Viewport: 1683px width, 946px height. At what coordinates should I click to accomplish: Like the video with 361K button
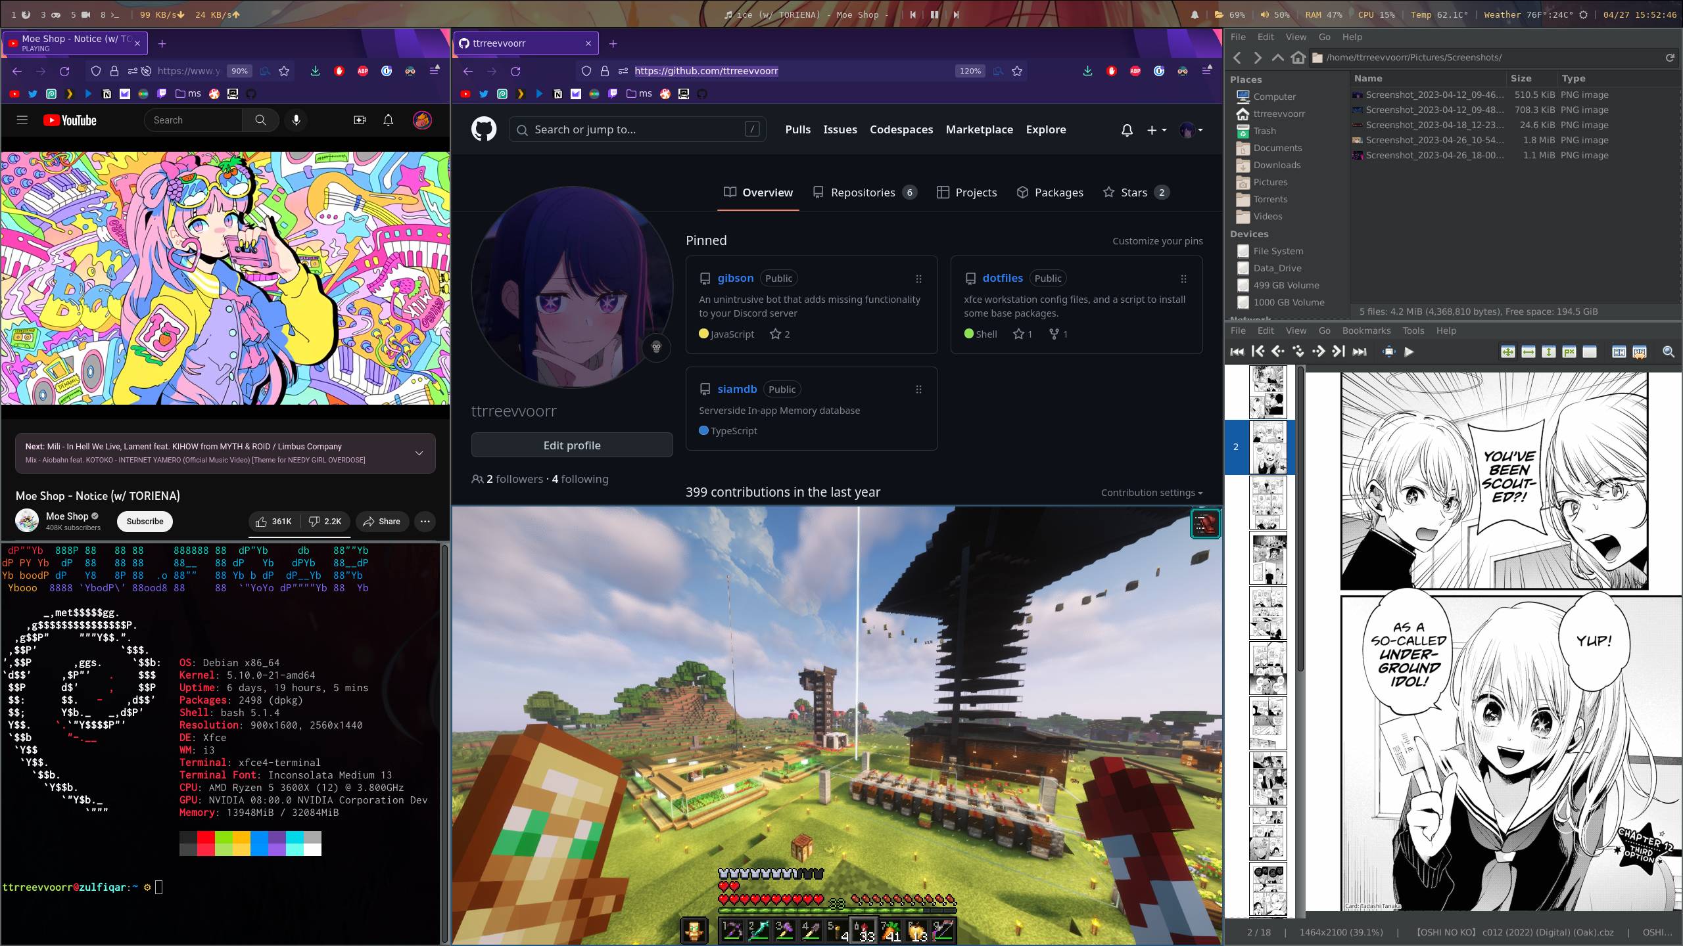pos(273,522)
